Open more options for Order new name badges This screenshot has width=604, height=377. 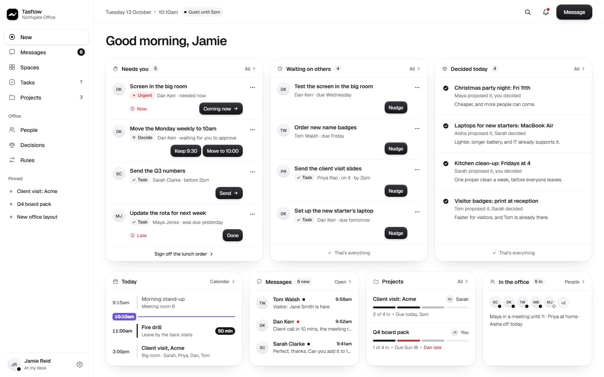pyautogui.click(x=417, y=128)
